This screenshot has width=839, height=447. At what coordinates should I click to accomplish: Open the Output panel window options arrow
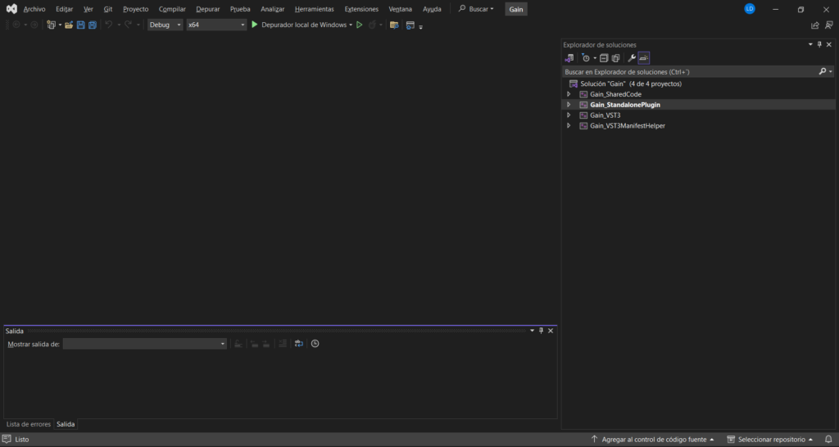pyautogui.click(x=532, y=331)
